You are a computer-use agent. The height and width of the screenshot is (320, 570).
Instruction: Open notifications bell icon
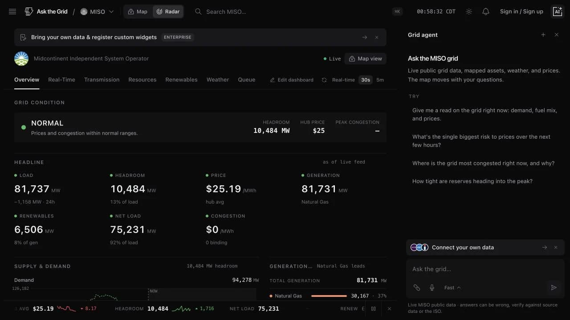coord(486,12)
